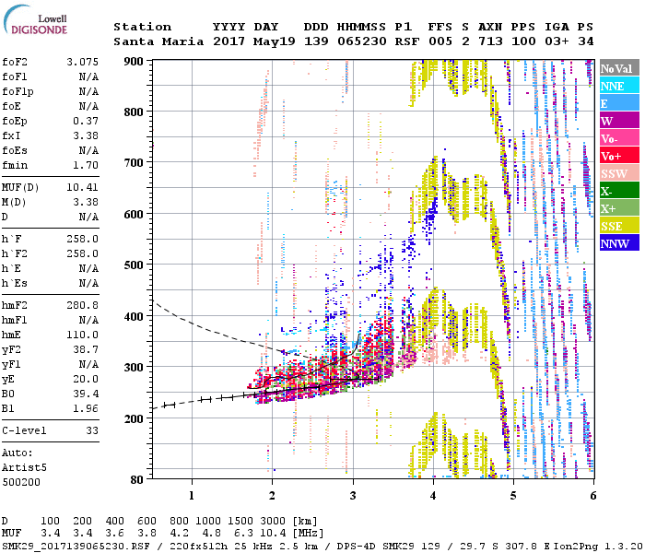Viewport: 645px width, 553px height.
Task: Select the yF2 value 38.7
Action: pyautogui.click(x=86, y=350)
